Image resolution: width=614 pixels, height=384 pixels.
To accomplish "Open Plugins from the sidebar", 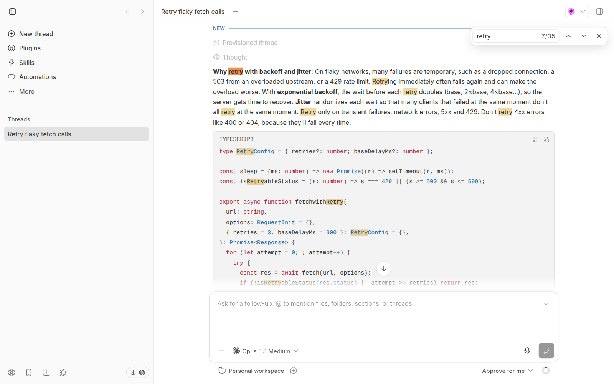I will [x=76, y=48].
